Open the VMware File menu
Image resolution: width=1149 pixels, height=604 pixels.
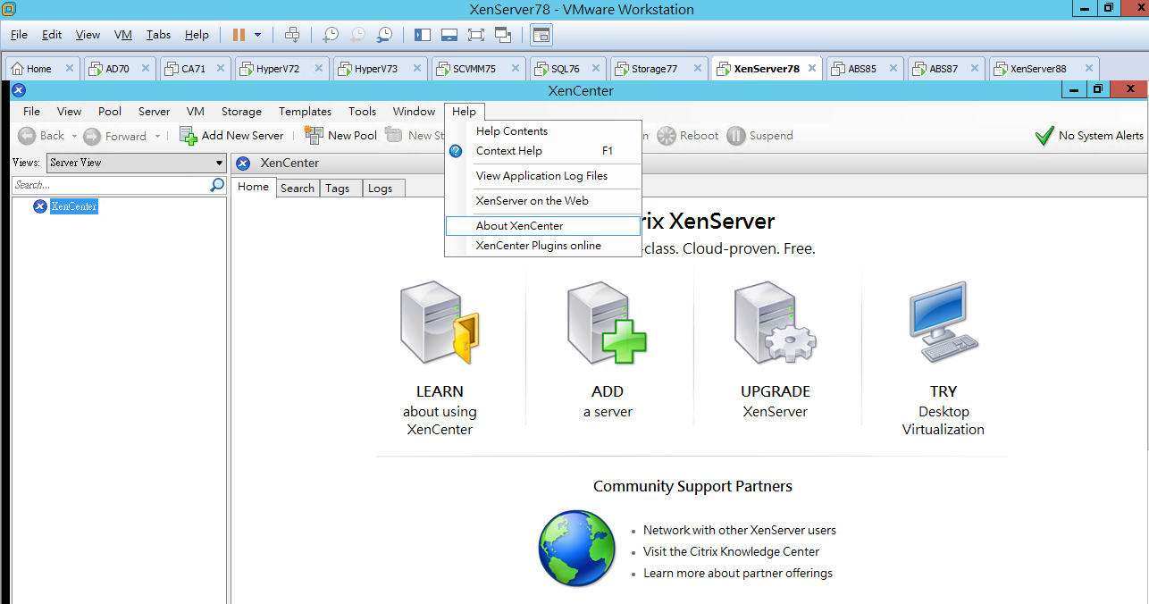[x=19, y=35]
